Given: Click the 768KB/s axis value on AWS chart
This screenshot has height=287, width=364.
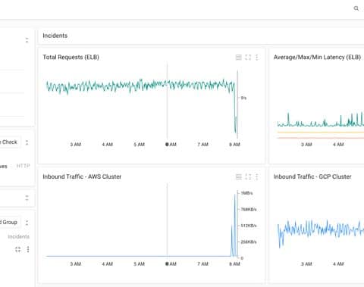Looking at the screenshot, I should click(249, 209).
